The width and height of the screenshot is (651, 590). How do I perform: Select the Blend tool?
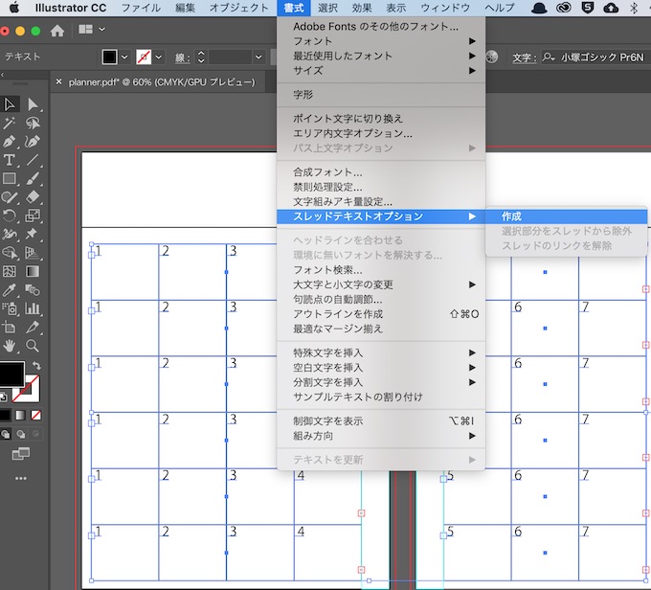click(x=34, y=290)
